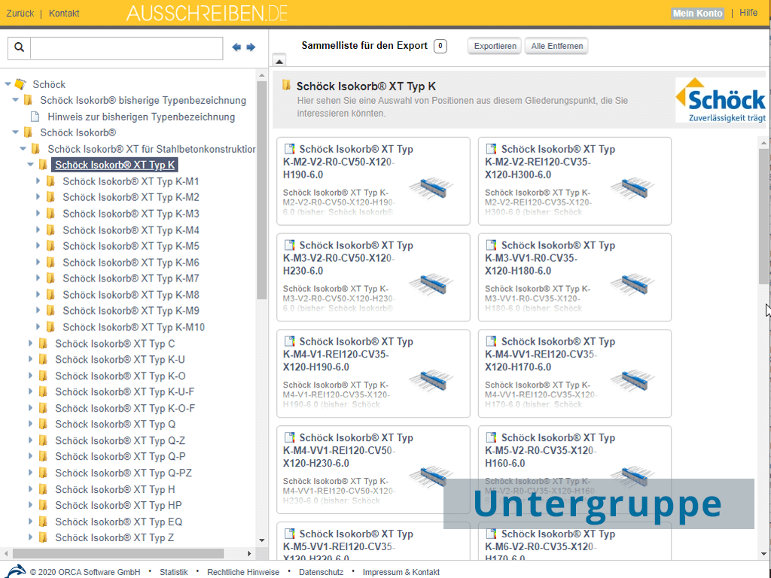Click document icon of K-M4-VV1-REI120-CV35-X120-H170-6.0 card
Viewport: 771px width, 578px height.
pyautogui.click(x=491, y=341)
